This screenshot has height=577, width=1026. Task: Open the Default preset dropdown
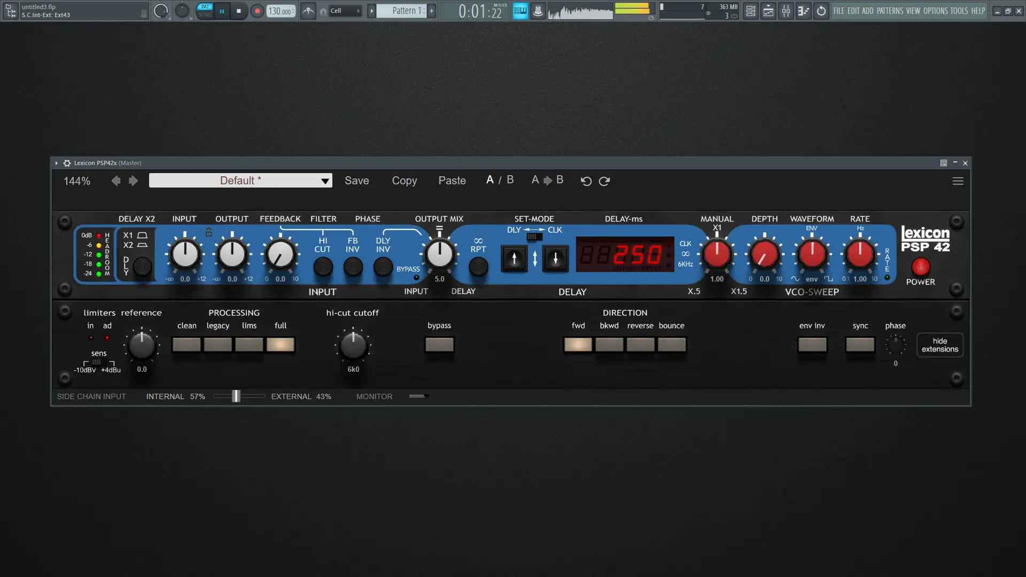[240, 181]
